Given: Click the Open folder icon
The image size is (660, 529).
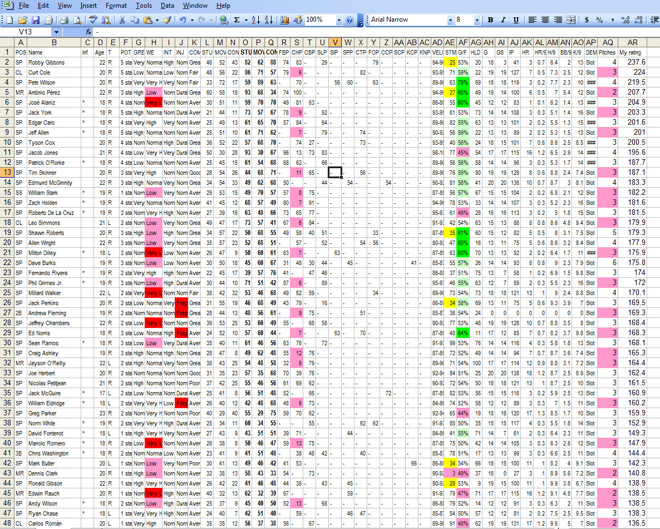Looking at the screenshot, I should [23, 20].
